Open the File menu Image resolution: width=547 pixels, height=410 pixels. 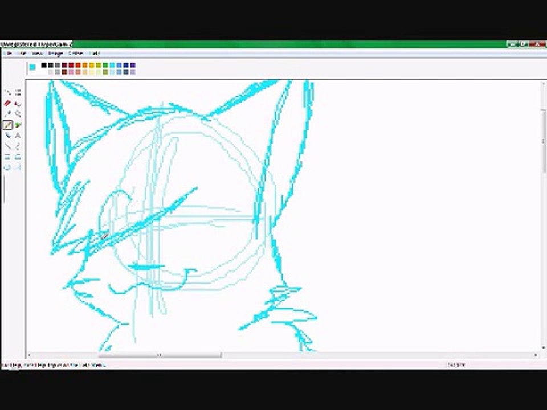9,54
